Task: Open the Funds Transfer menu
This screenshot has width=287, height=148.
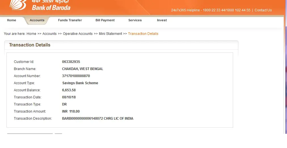Action: pos(70,20)
